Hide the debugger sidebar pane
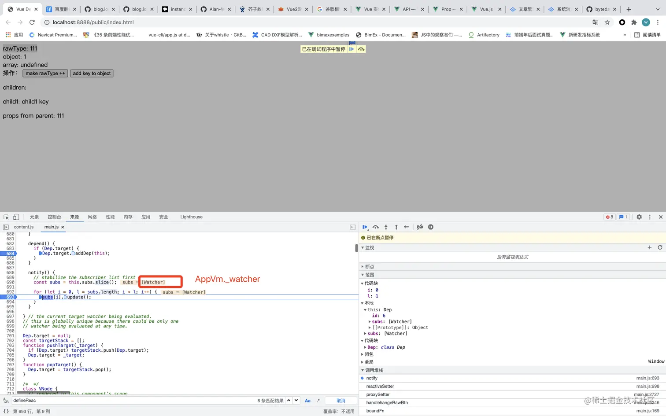 [353, 227]
